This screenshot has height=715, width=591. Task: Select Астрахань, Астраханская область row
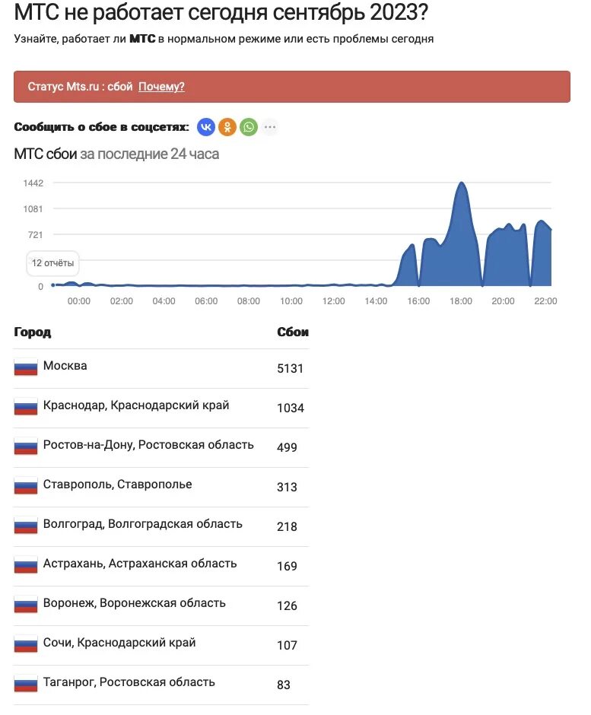[x=161, y=567]
